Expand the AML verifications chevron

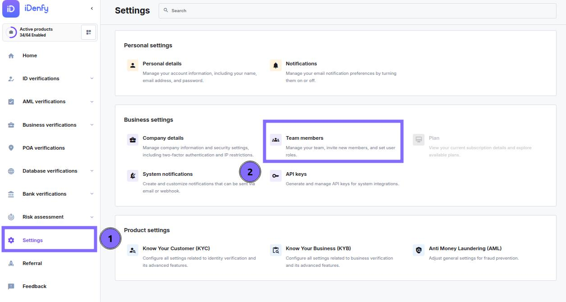click(92, 101)
